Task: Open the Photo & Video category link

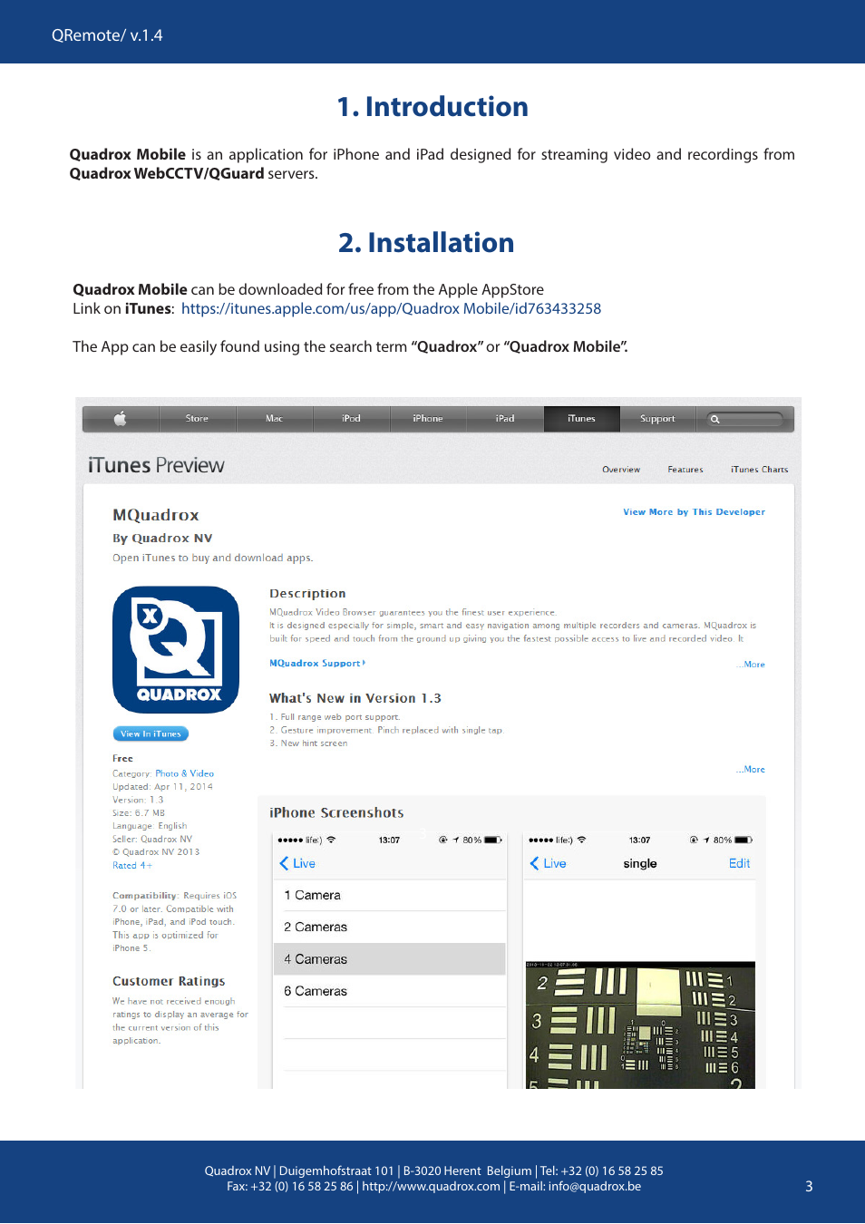Action: pos(185,773)
